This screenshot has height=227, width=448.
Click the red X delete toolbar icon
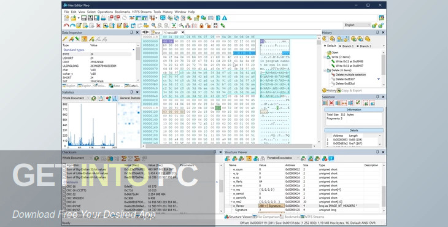tap(98, 26)
